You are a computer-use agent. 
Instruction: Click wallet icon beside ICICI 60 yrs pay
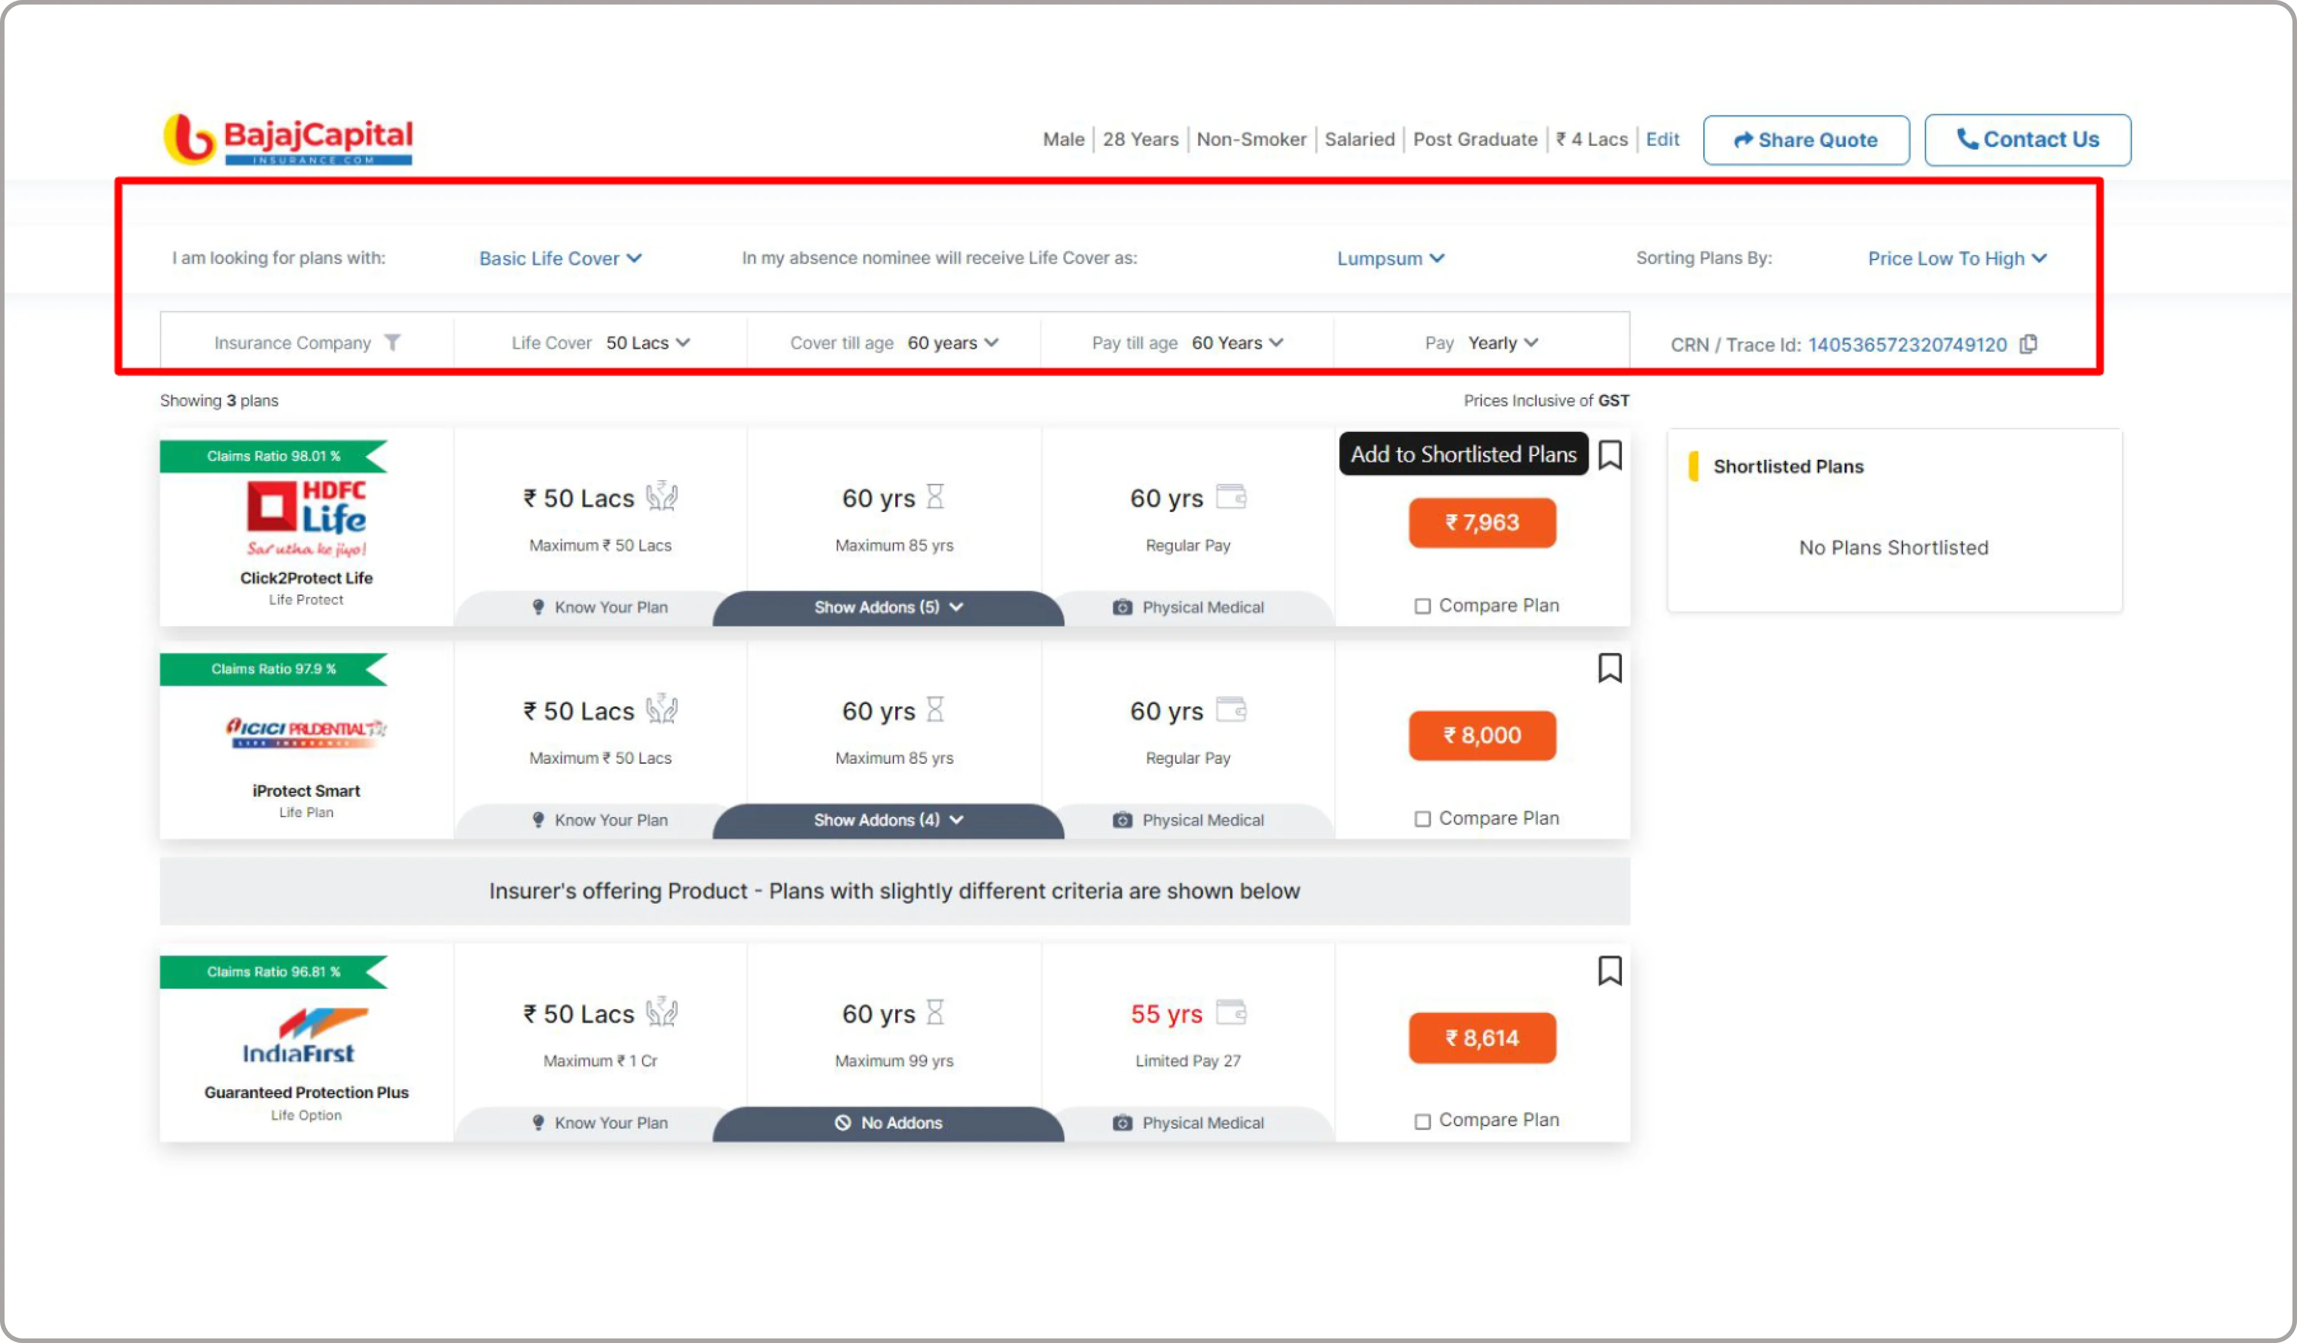(x=1232, y=709)
